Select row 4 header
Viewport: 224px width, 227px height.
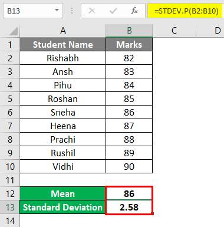(10, 85)
